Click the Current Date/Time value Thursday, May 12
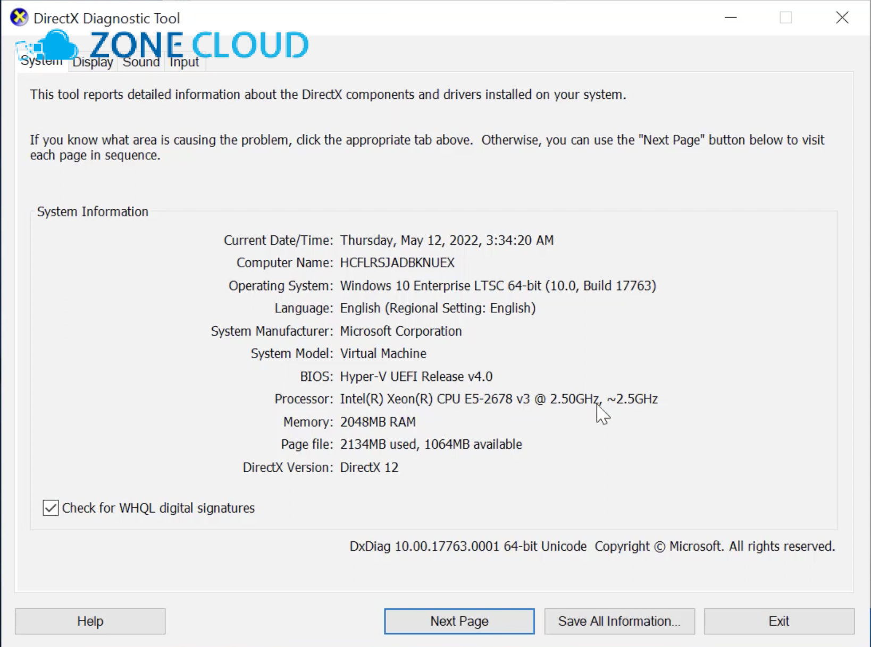 (447, 240)
